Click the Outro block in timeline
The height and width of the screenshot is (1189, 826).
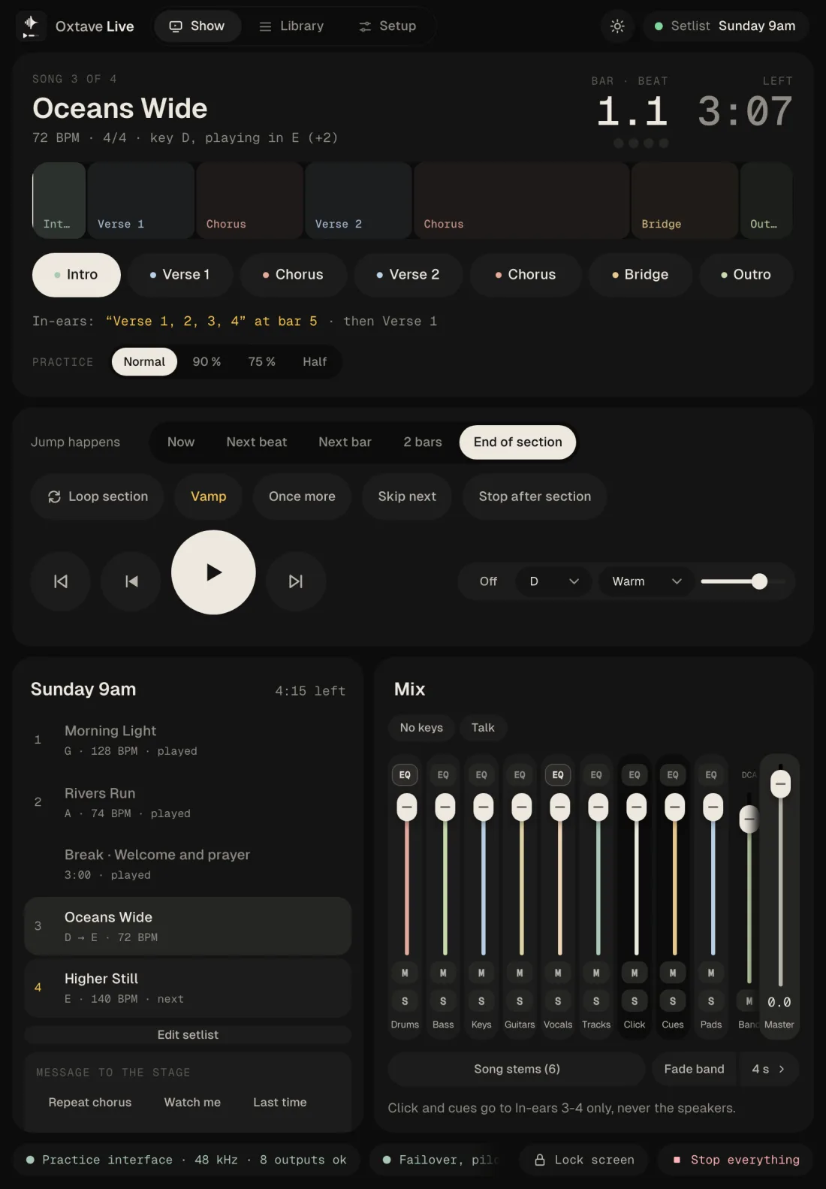click(766, 201)
